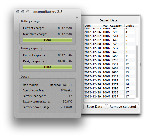Select the 2012-12-29 row
The width and height of the screenshot is (145, 138).
coord(109,96)
